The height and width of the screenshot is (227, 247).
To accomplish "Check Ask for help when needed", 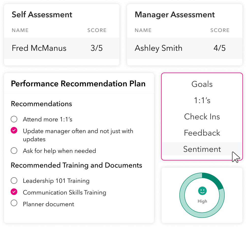I will pos(14,151).
